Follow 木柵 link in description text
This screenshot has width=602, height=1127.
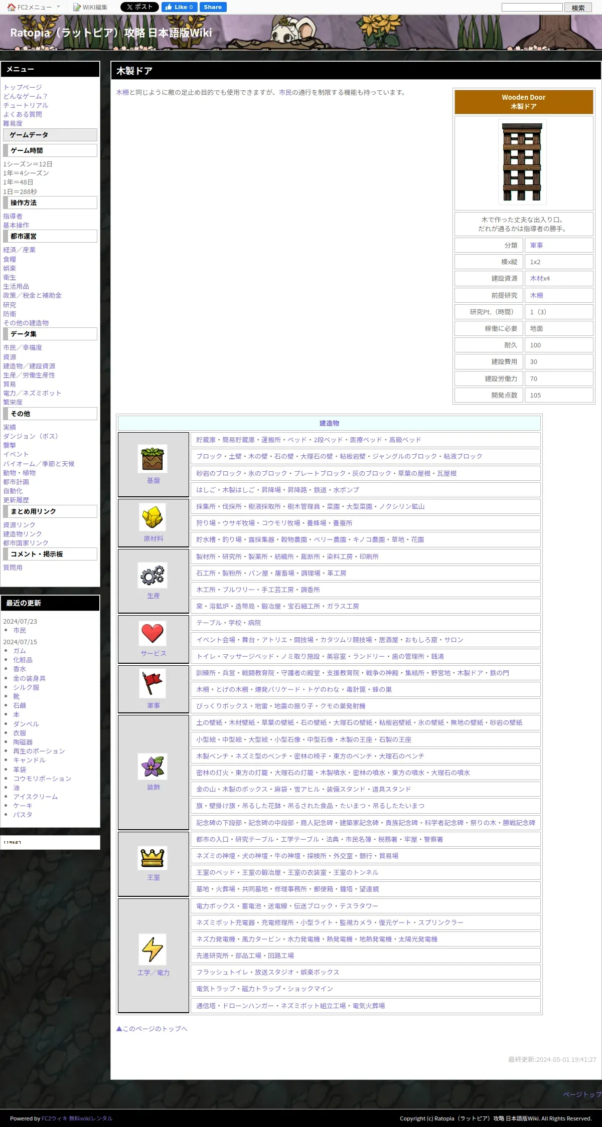(122, 92)
